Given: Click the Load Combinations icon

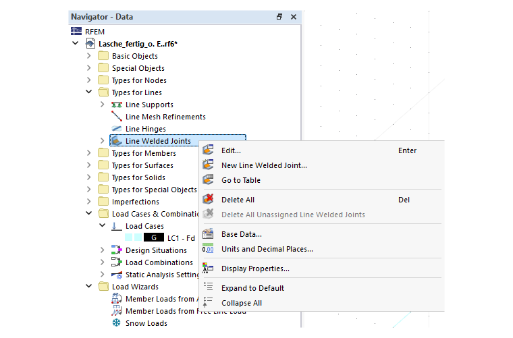Looking at the screenshot, I should click(117, 262).
